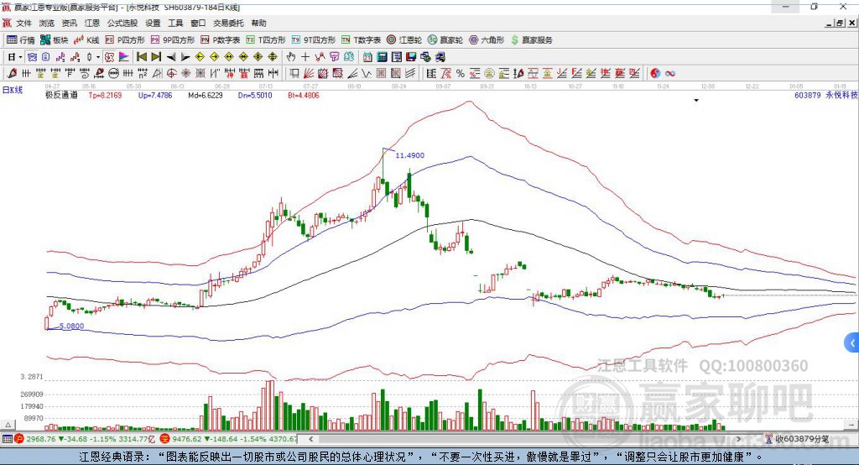Viewport: 859px width, 465px height.
Task: Select the percent % drawing tool
Action: coord(461,74)
